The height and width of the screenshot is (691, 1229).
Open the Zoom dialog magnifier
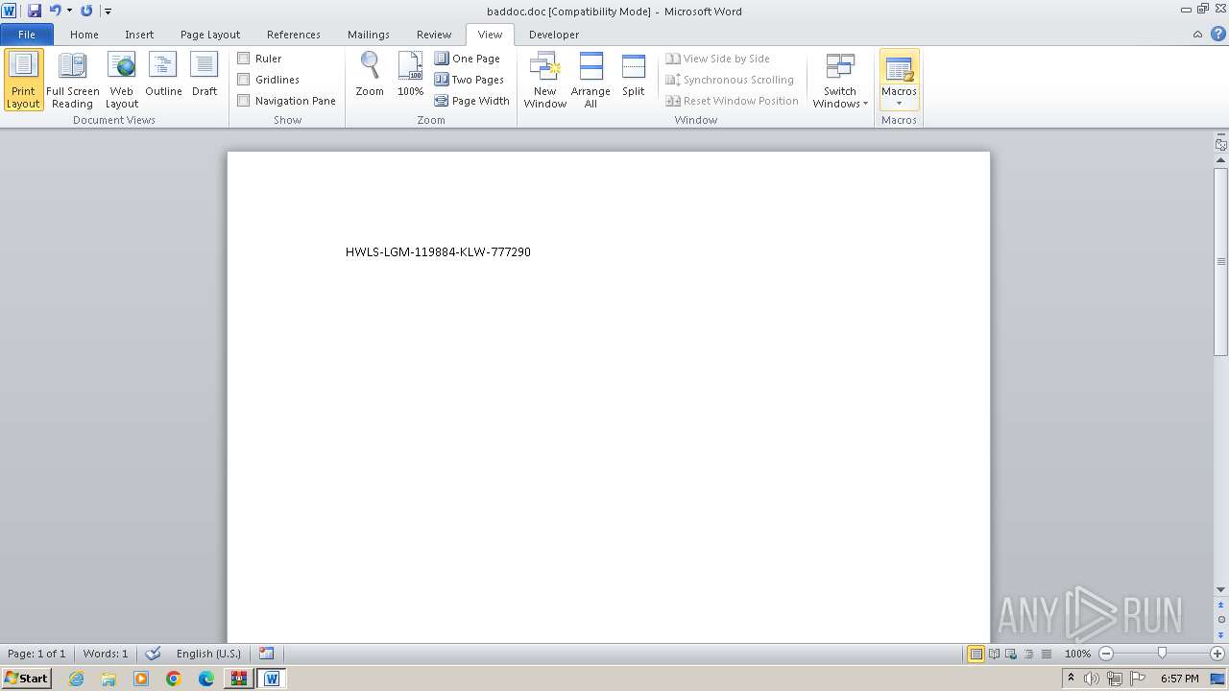(370, 75)
